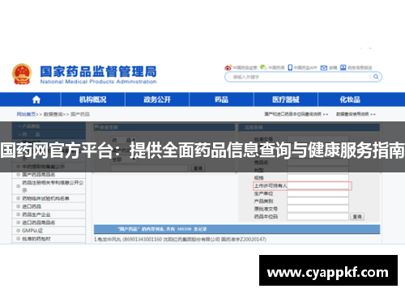Click the national emblem logo
Viewport: 405px width, 293px height.
point(22,74)
